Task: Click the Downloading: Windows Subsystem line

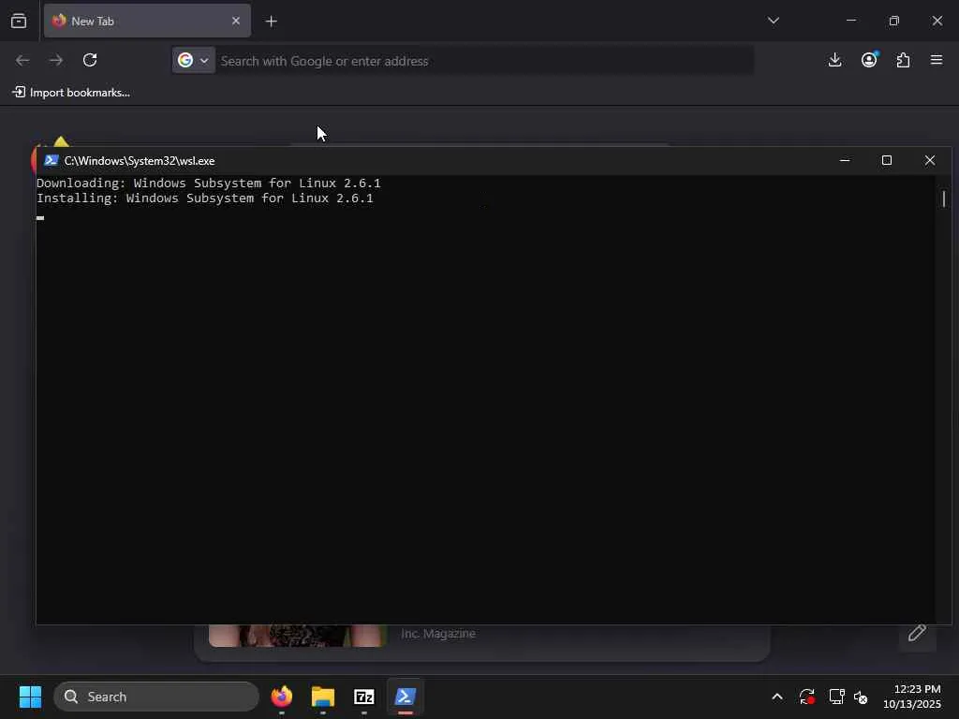Action: point(209,183)
